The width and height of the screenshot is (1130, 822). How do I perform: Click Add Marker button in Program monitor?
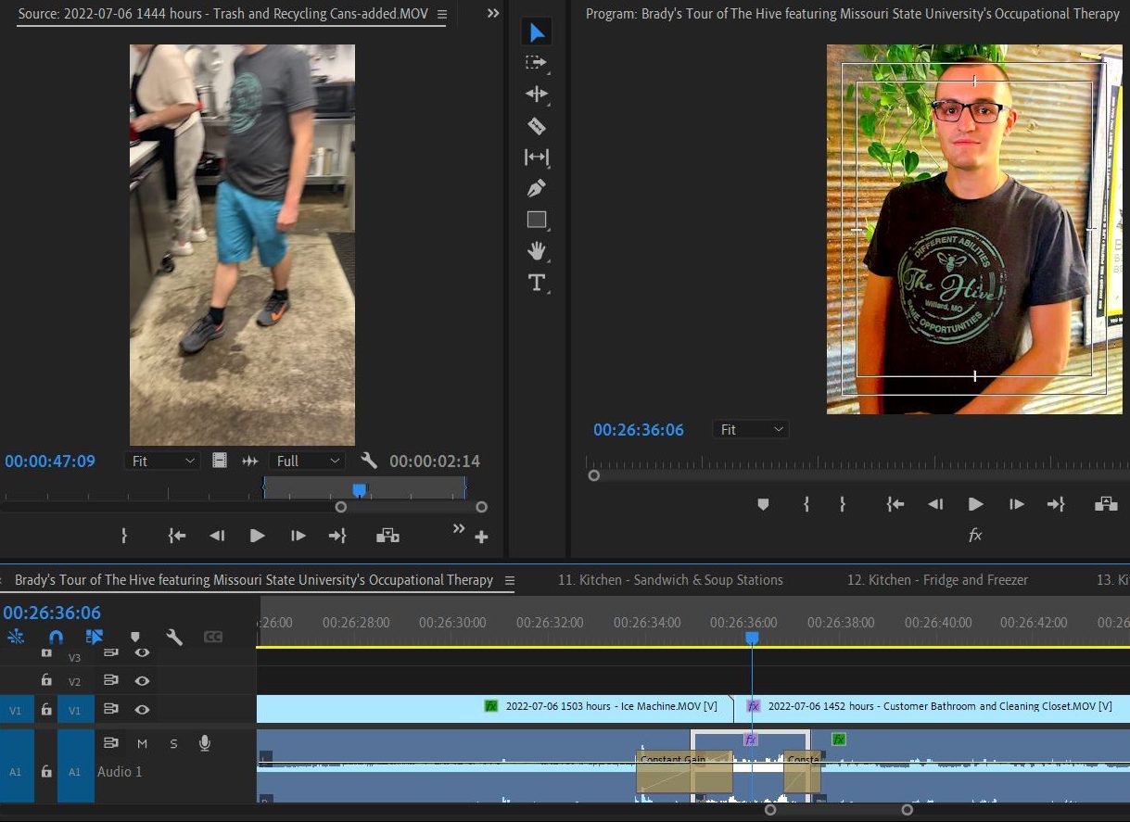click(764, 504)
